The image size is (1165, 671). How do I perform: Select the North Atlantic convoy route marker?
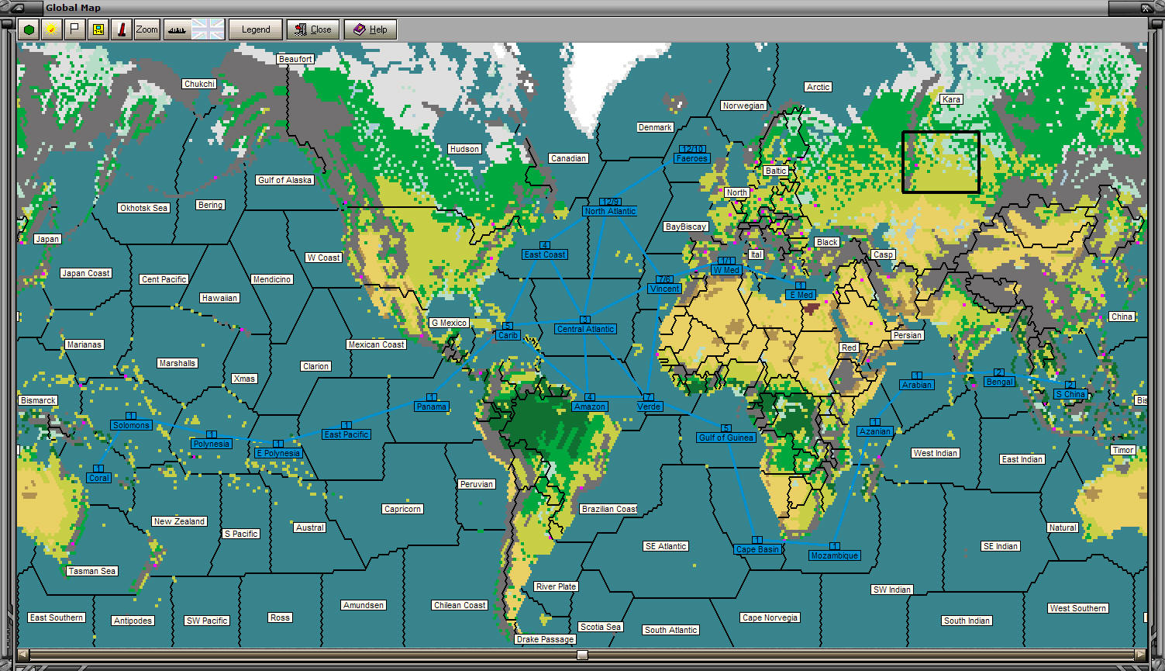point(609,211)
